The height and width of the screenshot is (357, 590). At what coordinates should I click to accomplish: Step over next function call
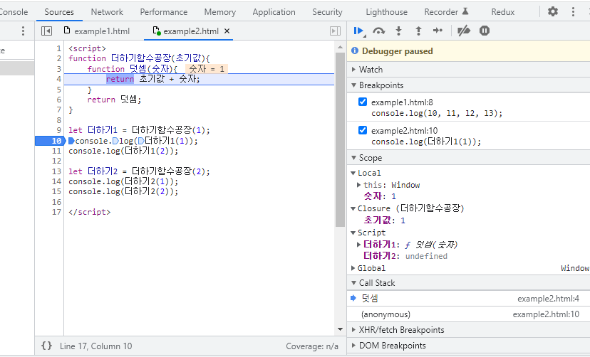tap(379, 31)
